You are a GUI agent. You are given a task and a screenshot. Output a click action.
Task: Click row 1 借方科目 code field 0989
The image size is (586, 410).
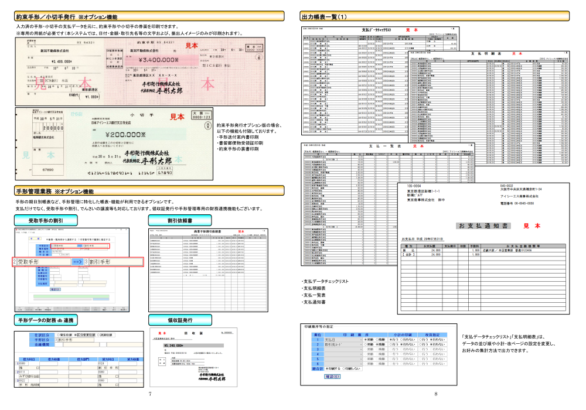pyautogui.click(x=23, y=363)
